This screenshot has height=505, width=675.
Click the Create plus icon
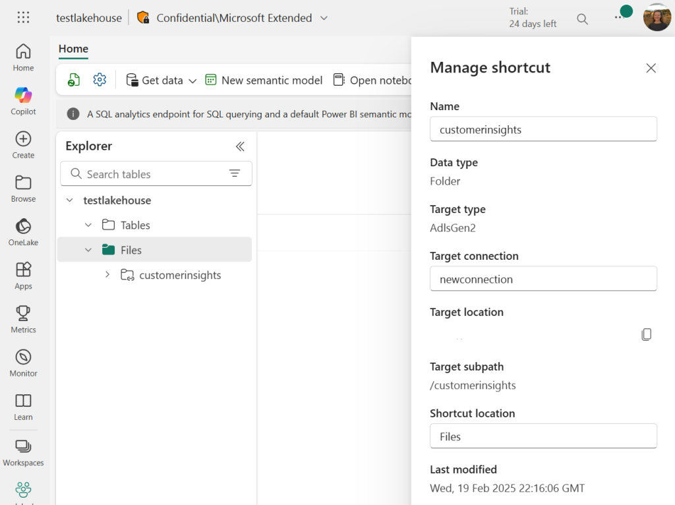pos(23,139)
